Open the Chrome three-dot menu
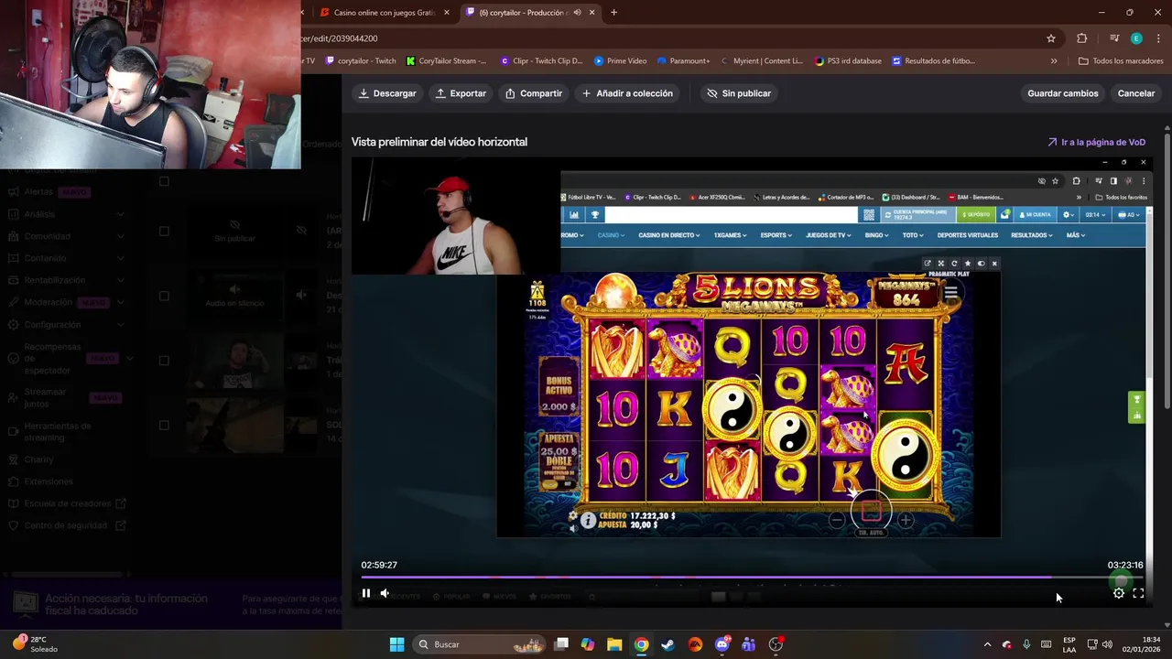The width and height of the screenshot is (1172, 659). coord(1156,38)
